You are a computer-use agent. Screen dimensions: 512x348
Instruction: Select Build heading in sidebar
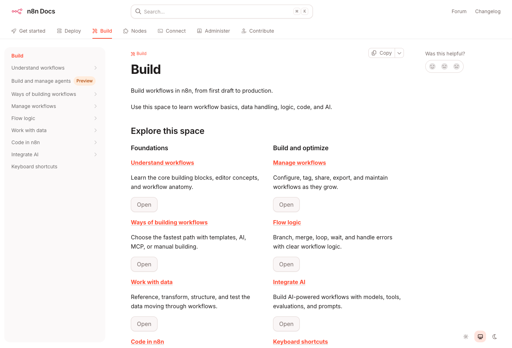[17, 56]
